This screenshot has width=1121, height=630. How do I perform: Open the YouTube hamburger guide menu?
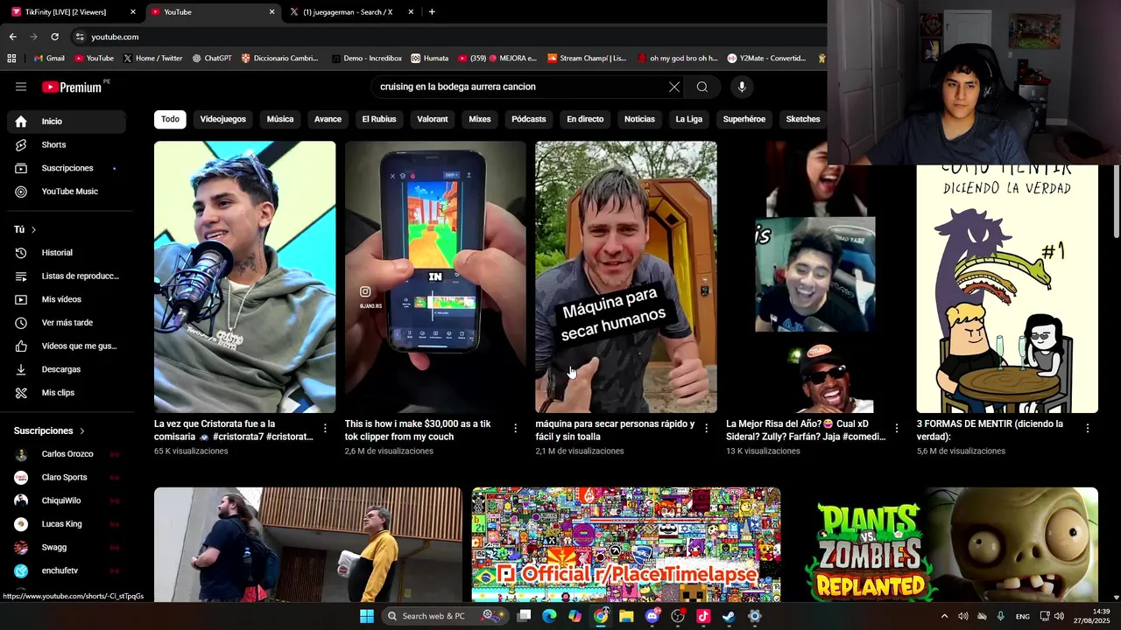(21, 87)
